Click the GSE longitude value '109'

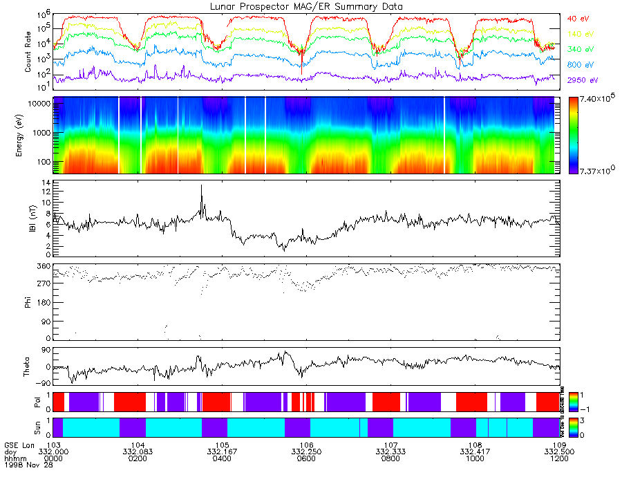point(559,445)
